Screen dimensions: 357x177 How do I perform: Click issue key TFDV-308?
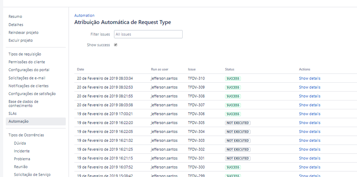click(x=196, y=96)
